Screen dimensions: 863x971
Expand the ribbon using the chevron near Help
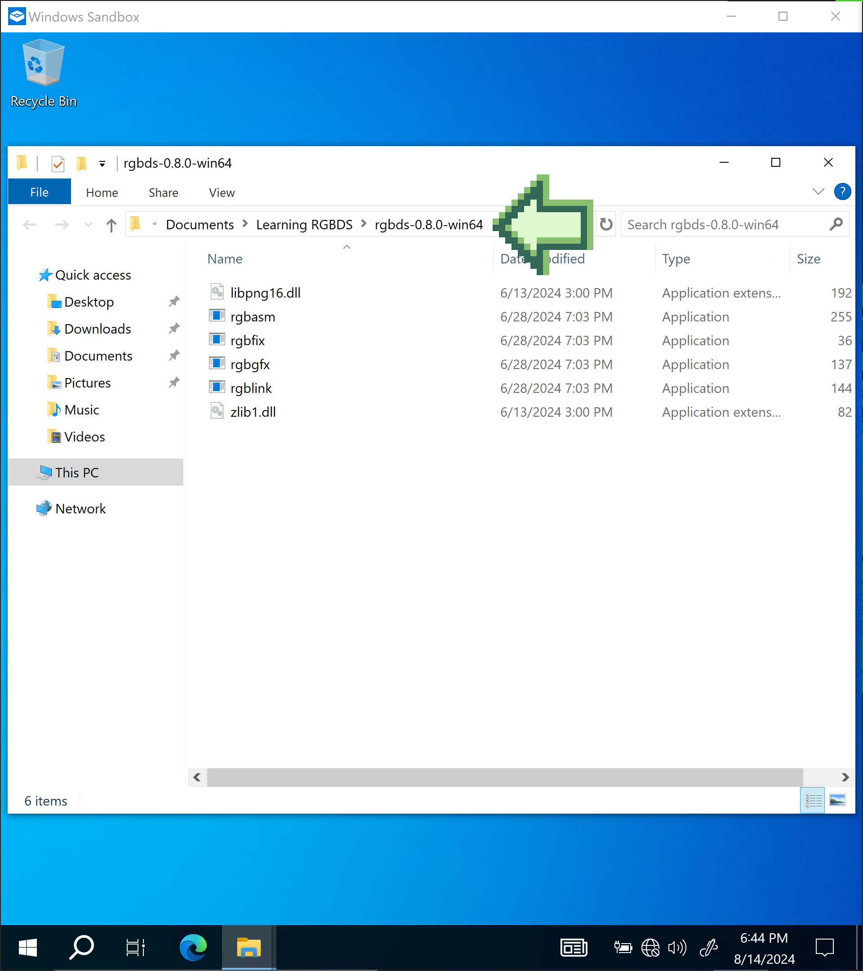(x=818, y=192)
